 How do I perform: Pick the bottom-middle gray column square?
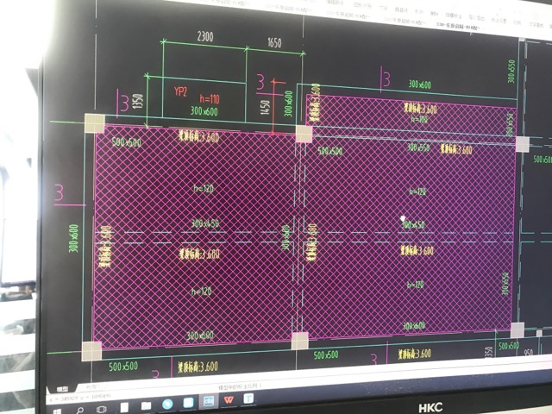(299, 341)
